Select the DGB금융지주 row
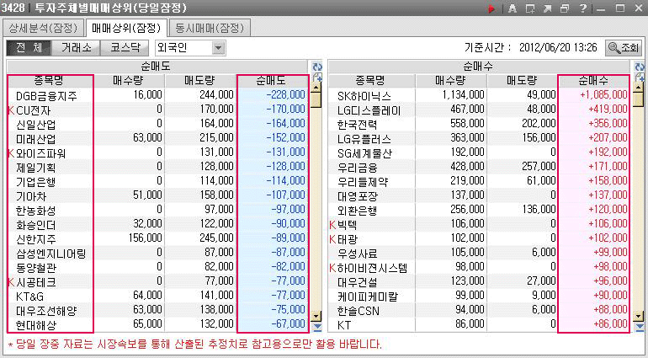The image size is (648, 358). click(x=158, y=95)
